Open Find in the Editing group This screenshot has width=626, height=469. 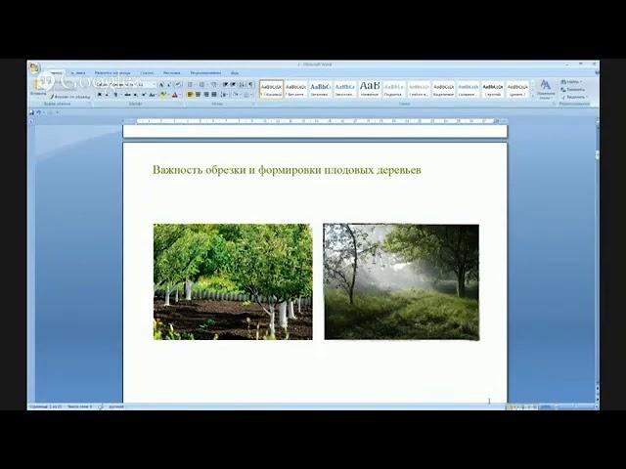point(571,81)
